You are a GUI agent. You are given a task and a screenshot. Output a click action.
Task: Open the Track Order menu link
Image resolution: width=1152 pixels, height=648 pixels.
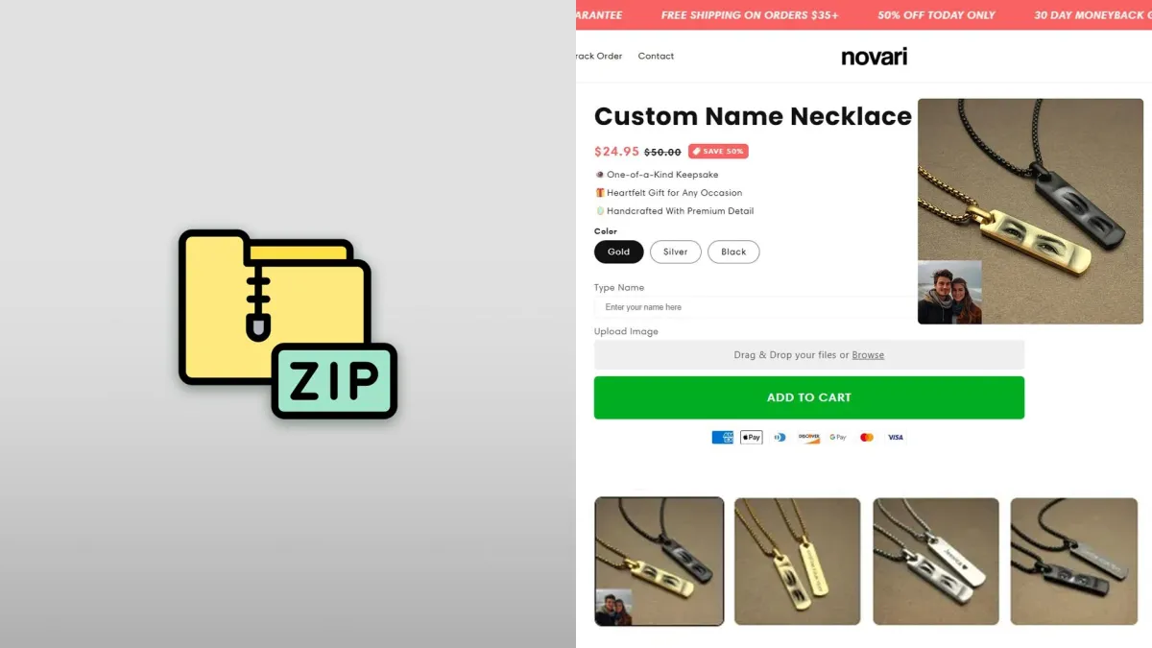pyautogui.click(x=599, y=56)
